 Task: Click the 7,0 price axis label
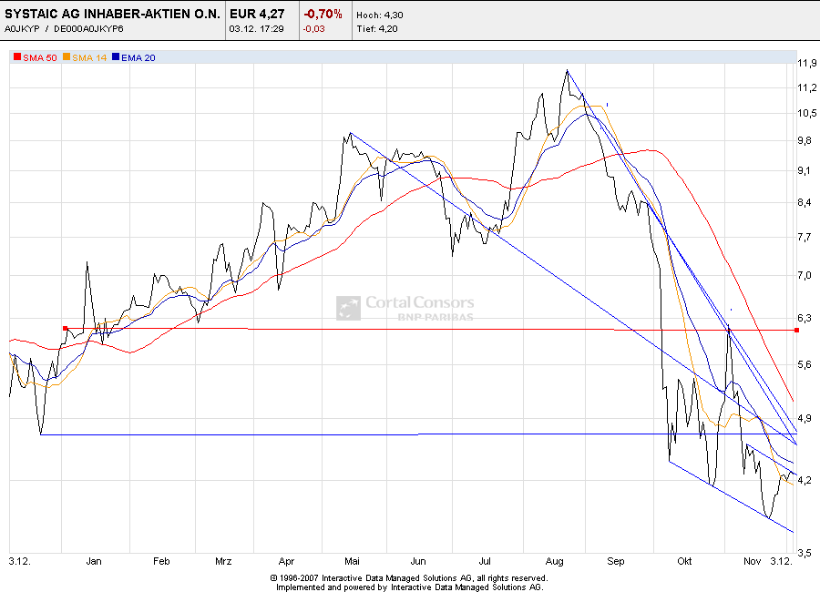tap(805, 275)
